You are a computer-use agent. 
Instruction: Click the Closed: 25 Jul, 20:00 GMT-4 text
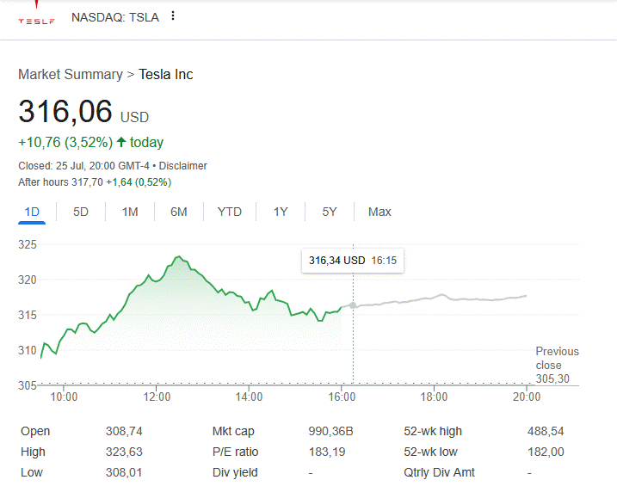coord(83,166)
